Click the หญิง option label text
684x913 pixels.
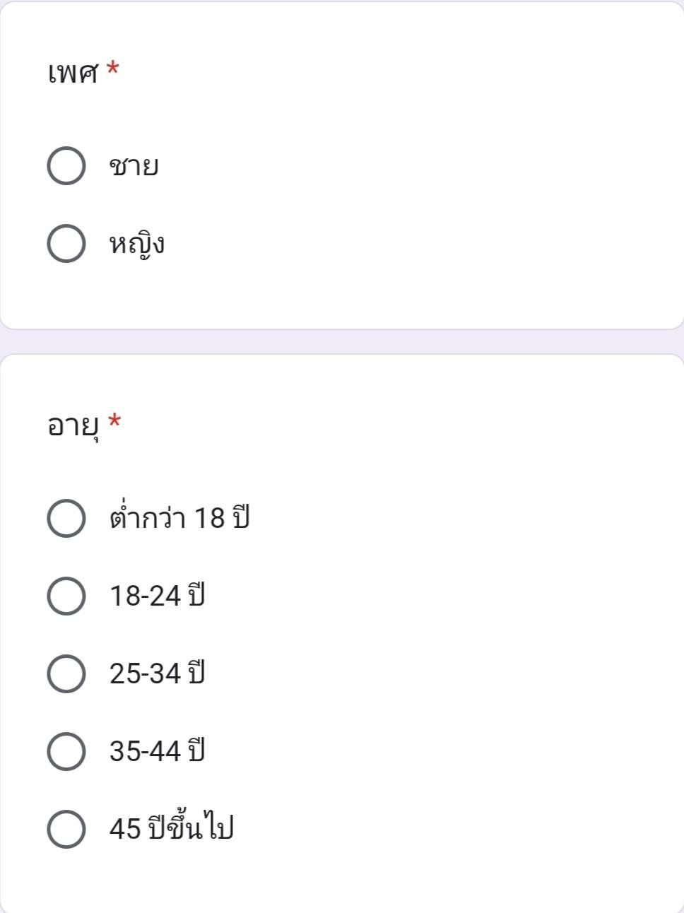[x=137, y=245]
